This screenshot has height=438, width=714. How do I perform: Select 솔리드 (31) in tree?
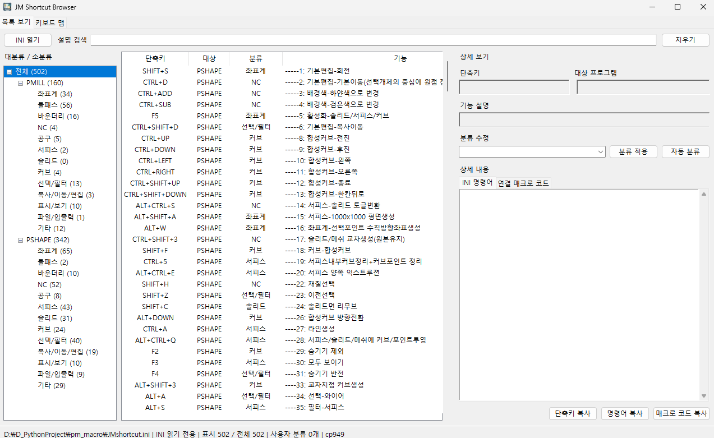54,318
